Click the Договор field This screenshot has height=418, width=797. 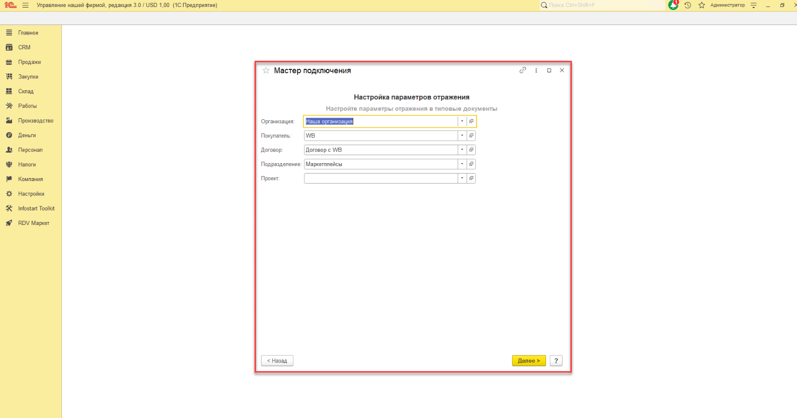(x=381, y=150)
